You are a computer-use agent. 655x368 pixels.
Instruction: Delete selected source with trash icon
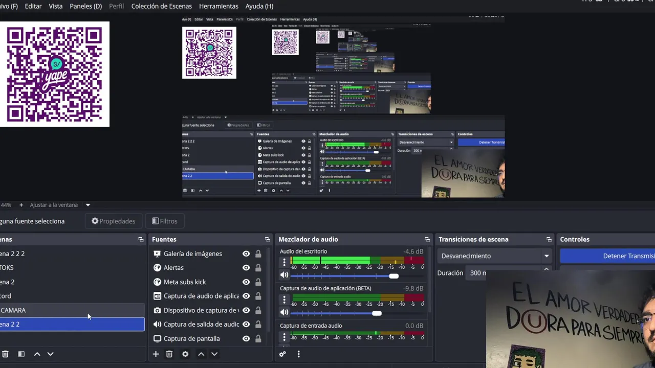coord(169,354)
